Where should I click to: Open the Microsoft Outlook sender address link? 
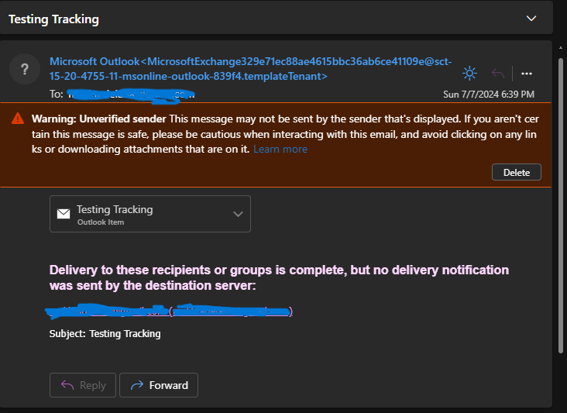(x=251, y=69)
